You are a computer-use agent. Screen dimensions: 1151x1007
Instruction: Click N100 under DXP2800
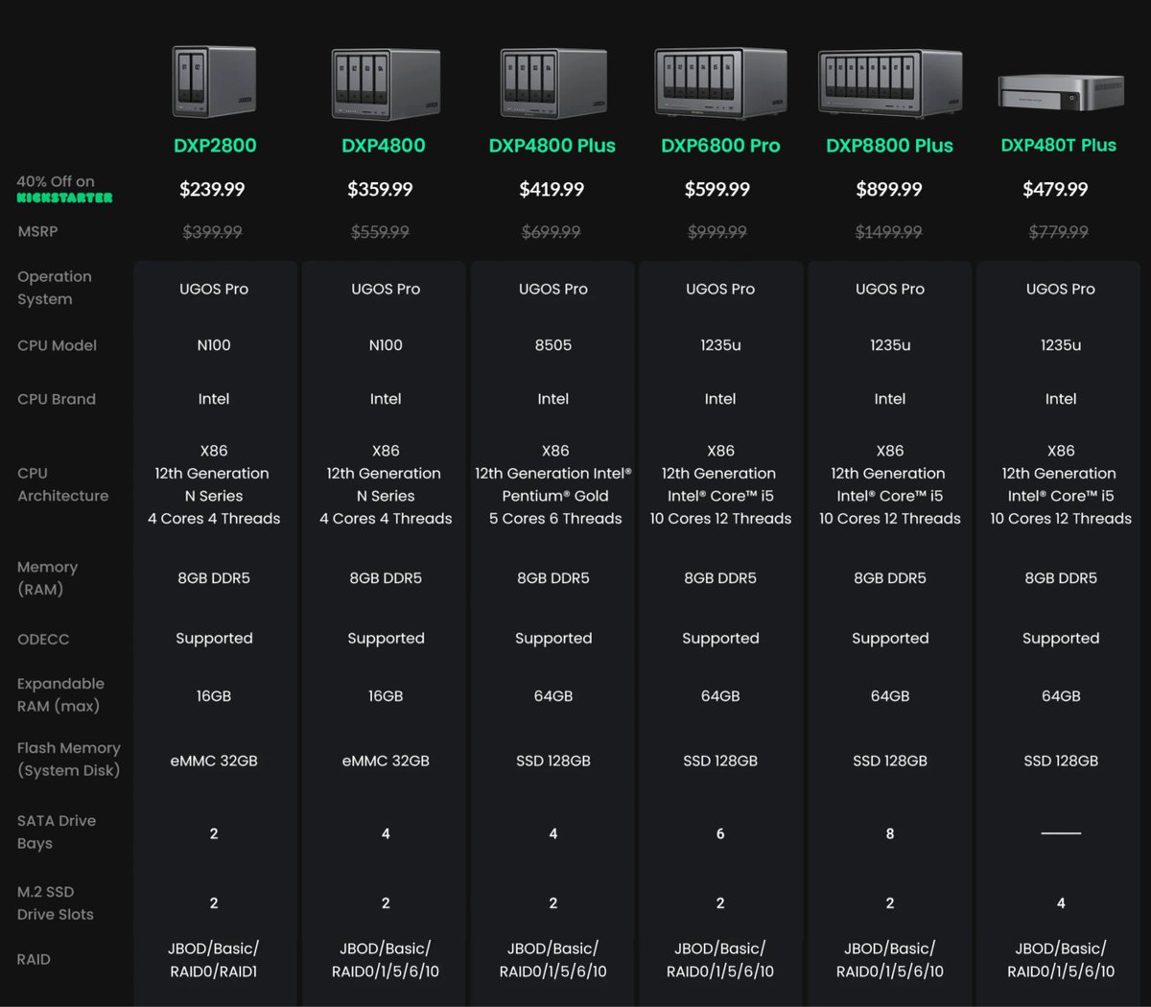(214, 345)
